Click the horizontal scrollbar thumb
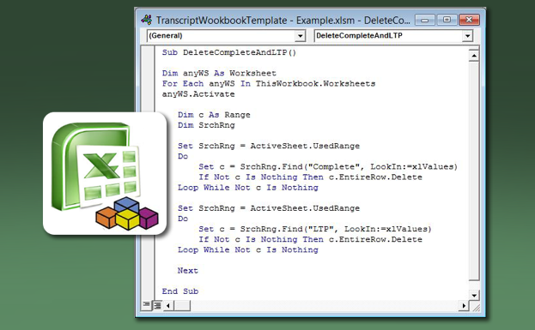 tap(182, 306)
